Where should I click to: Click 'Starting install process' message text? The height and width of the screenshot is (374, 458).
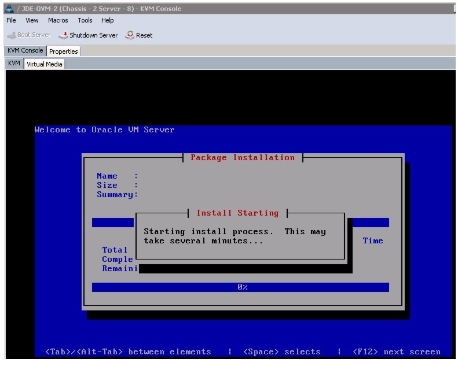click(x=235, y=236)
